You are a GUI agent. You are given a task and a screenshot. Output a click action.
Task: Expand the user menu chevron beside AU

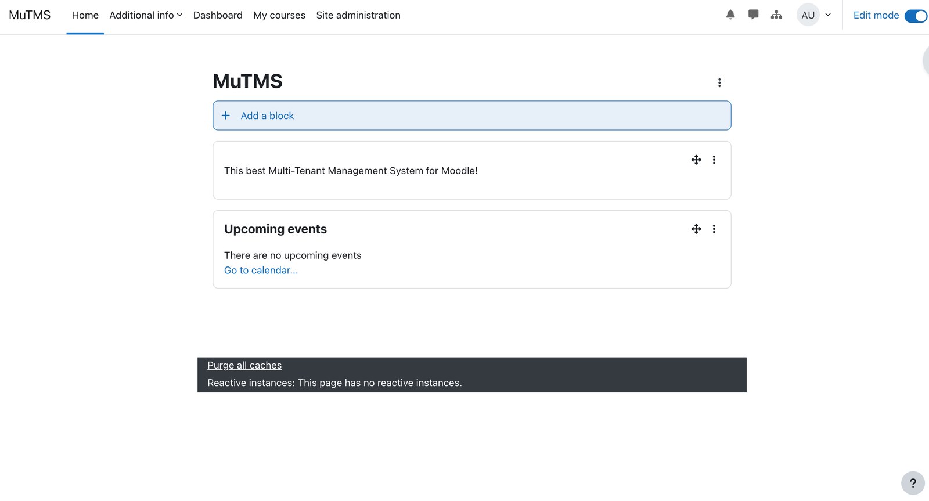[x=828, y=15]
